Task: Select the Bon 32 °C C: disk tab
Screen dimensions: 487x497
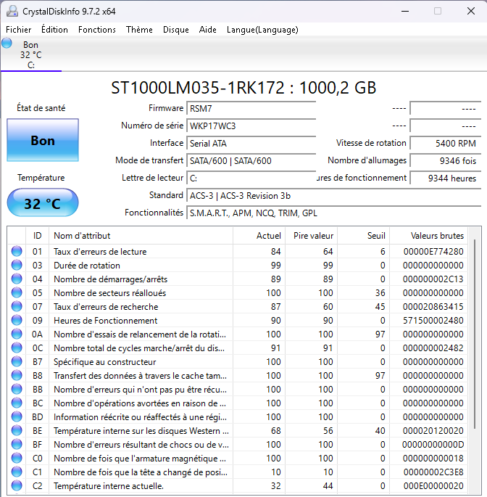Action: pyautogui.click(x=30, y=54)
